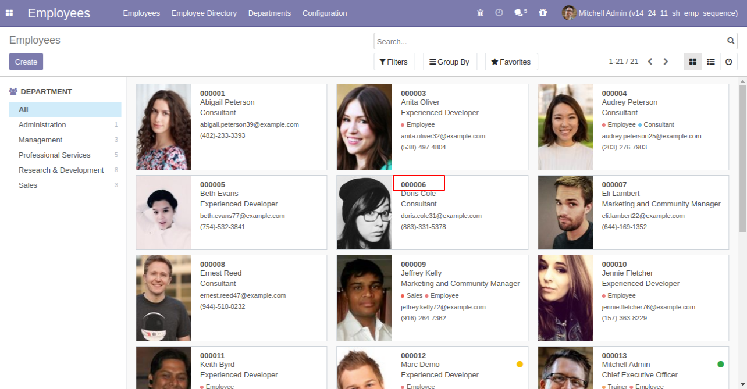Open Ernest Reed's photo thumbnail

(163, 298)
